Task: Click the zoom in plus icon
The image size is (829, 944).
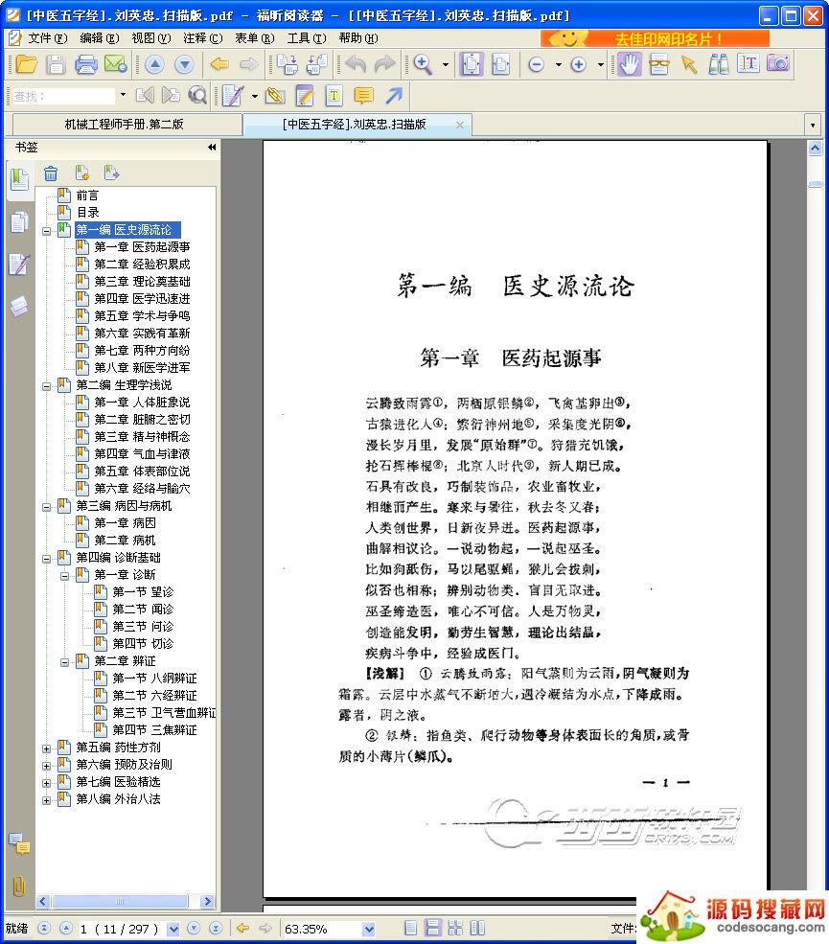Action: point(579,64)
